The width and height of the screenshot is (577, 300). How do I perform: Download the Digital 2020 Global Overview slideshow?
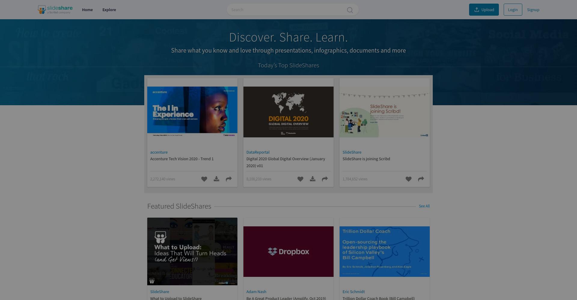(313, 179)
